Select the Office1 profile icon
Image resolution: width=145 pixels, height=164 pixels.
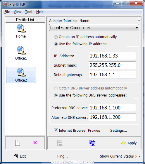(x=21, y=50)
